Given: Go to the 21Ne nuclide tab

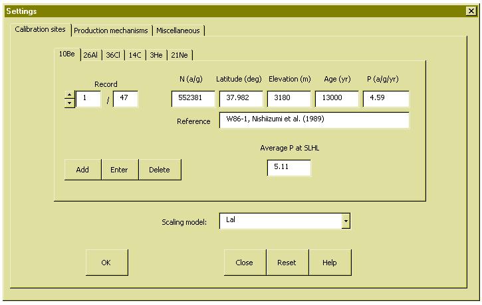Looking at the screenshot, I should pos(181,55).
